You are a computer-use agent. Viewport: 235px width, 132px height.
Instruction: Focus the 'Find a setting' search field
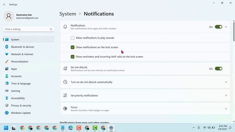click(x=29, y=29)
